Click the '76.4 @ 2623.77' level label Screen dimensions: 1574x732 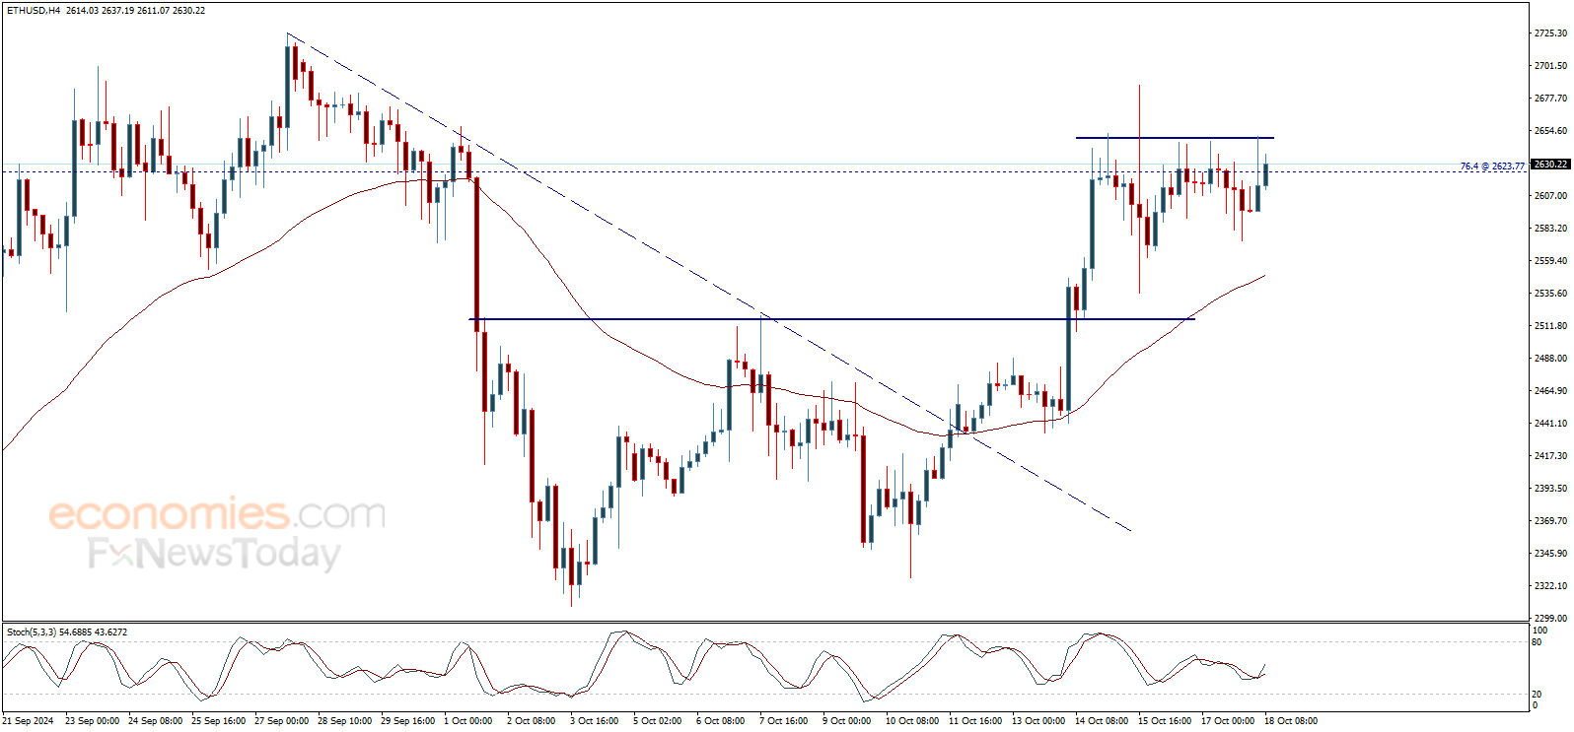(1493, 166)
